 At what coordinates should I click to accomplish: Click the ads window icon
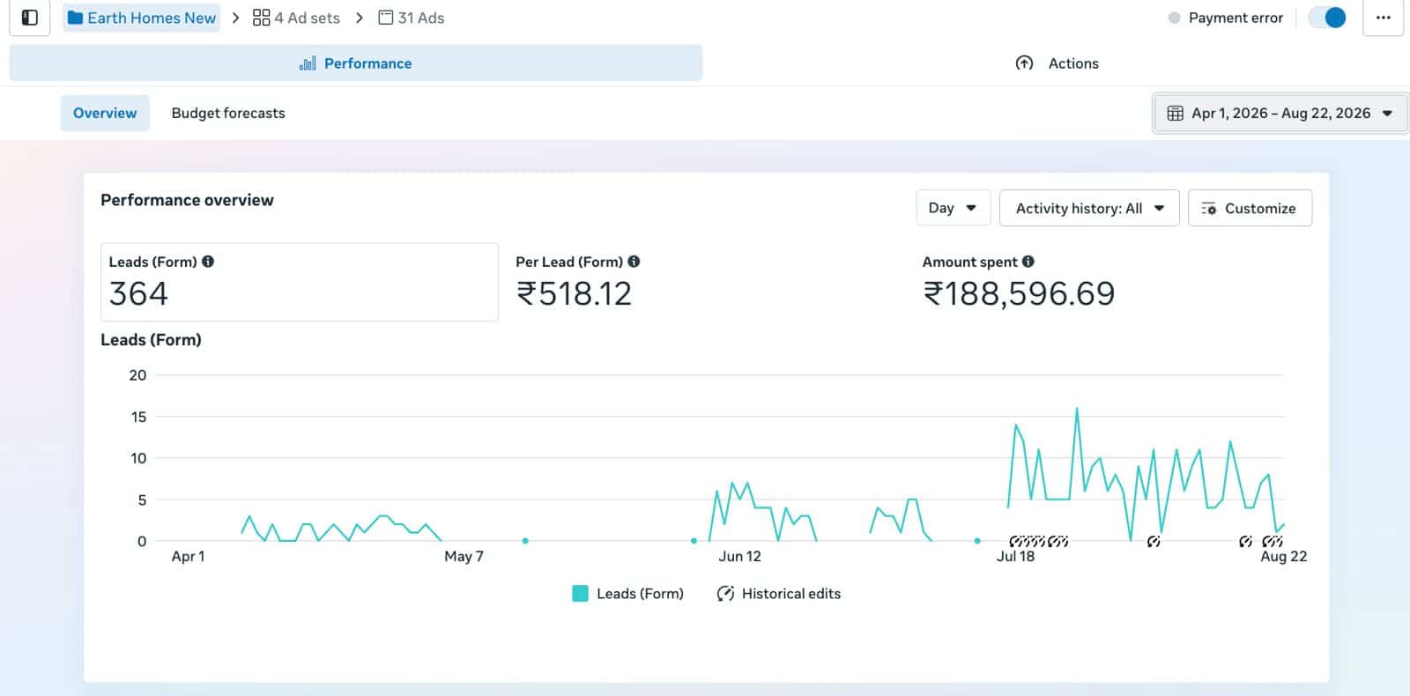tap(386, 18)
